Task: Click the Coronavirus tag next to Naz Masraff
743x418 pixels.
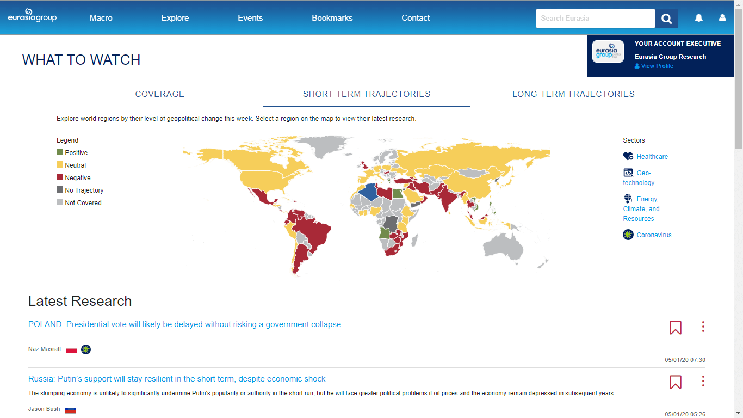Action: pyautogui.click(x=86, y=349)
